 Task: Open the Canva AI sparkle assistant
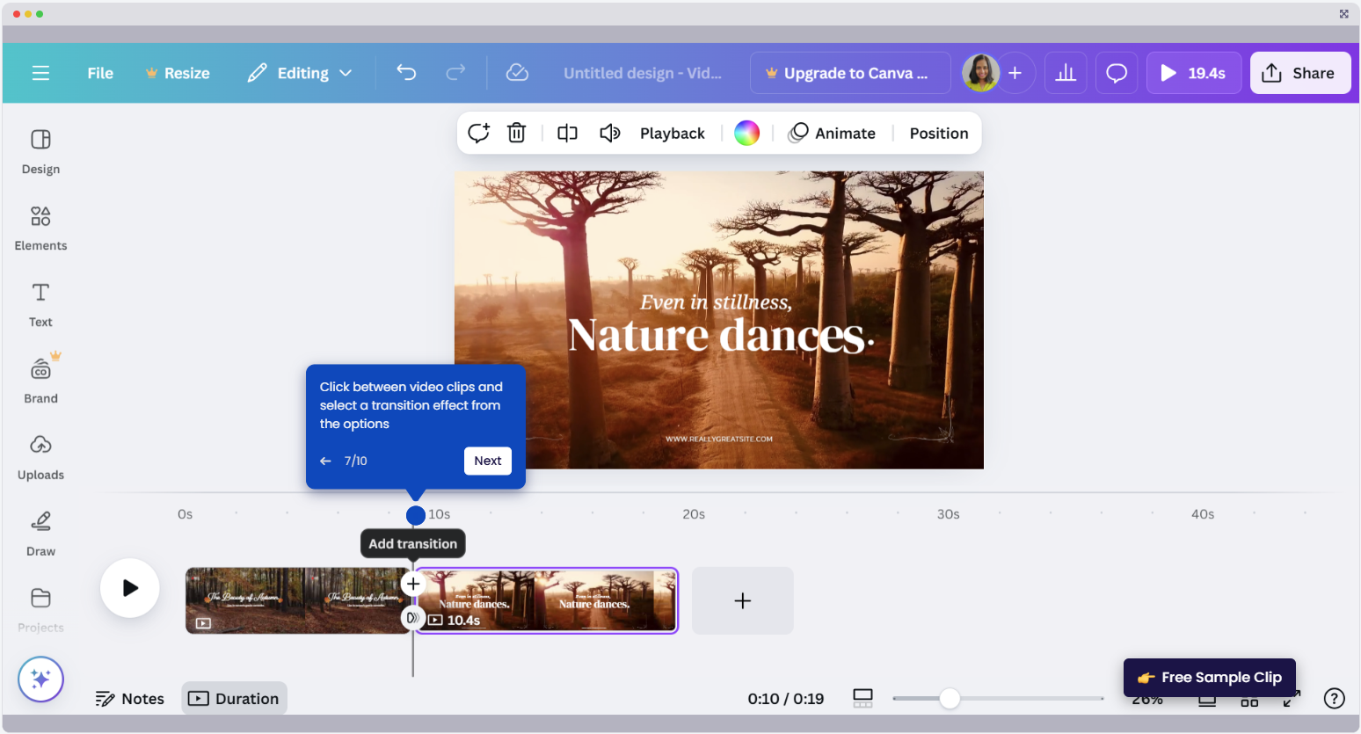pos(40,679)
